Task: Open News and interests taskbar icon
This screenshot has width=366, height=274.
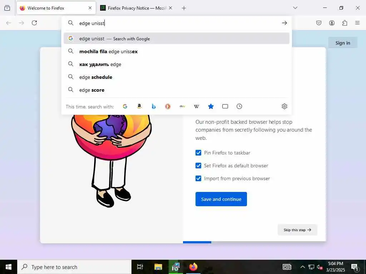Action: click(x=287, y=267)
